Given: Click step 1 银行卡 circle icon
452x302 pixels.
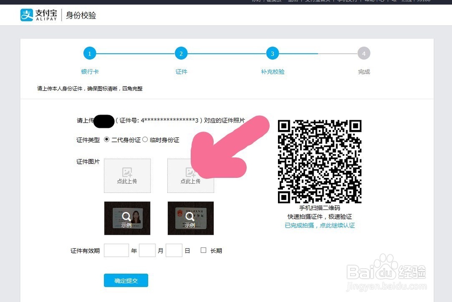Looking at the screenshot, I should pos(90,53).
